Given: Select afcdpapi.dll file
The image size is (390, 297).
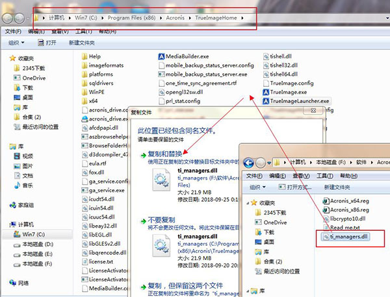Looking at the screenshot, I should click(100, 128).
